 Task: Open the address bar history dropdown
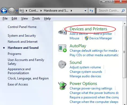click(85, 11)
